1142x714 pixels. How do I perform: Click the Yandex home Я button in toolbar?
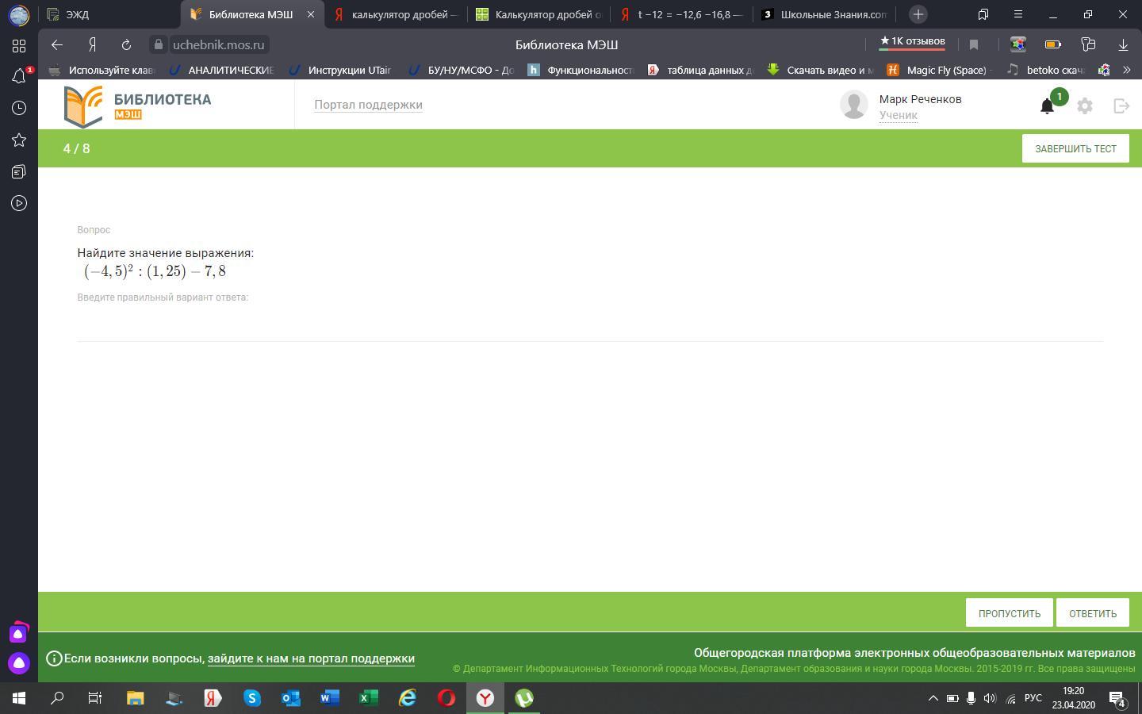pyautogui.click(x=93, y=44)
